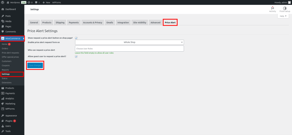
Task: Click the Choose User Roles field
Action: 130,49
